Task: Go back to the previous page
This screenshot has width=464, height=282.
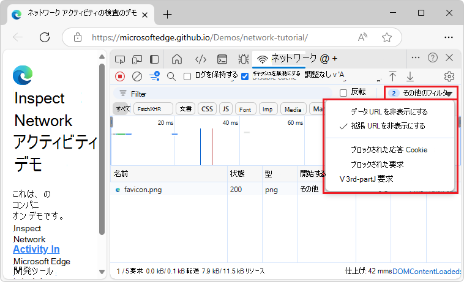Action: click(18, 37)
